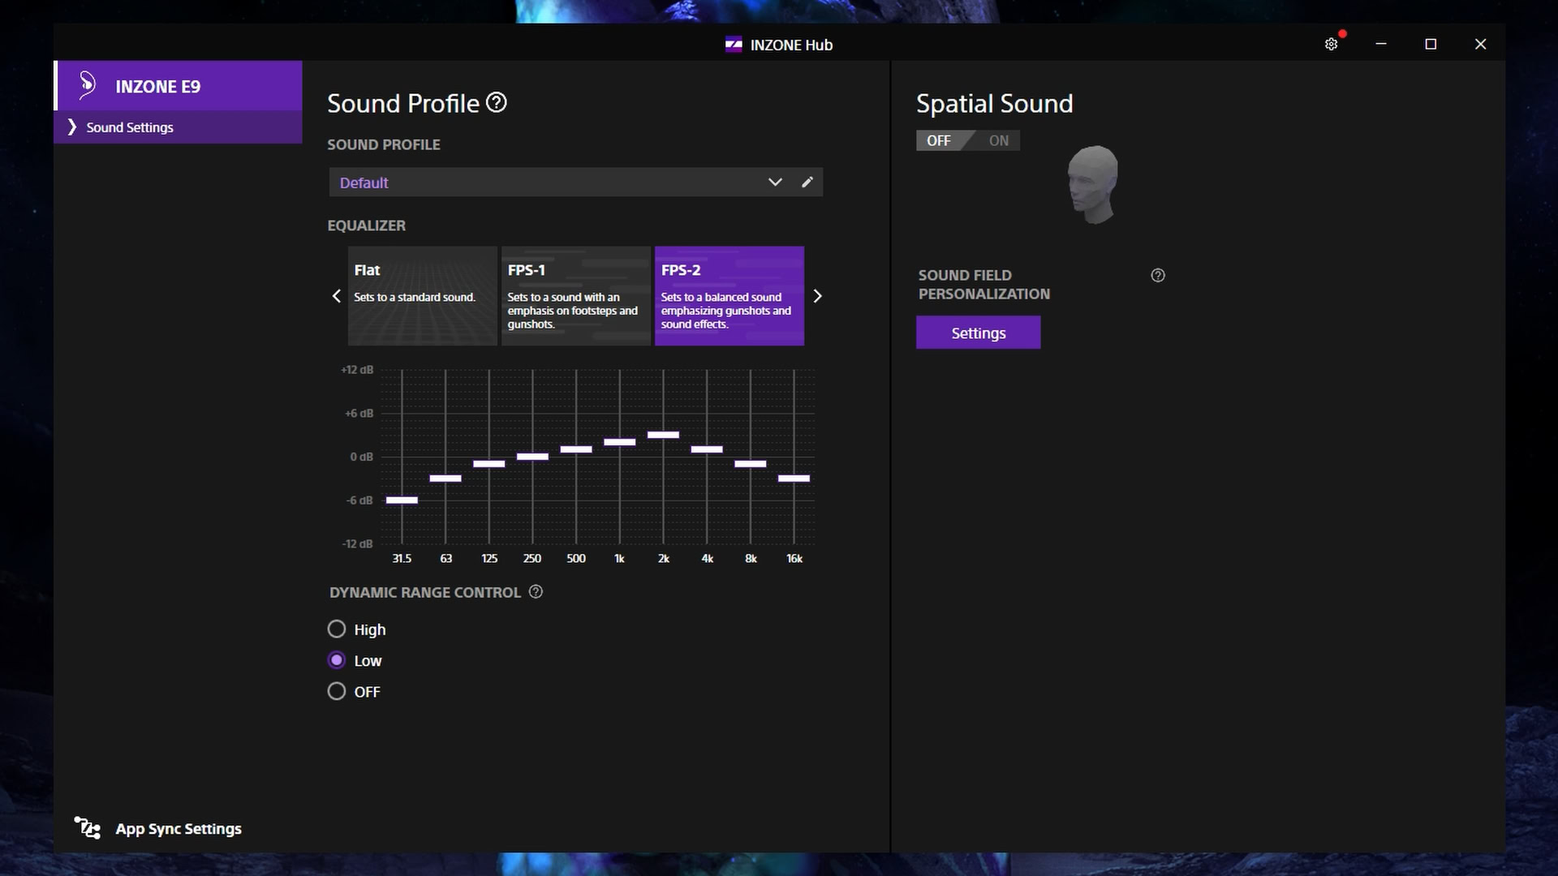Click the 0 dB axis label
This screenshot has height=876, width=1558.
362,457
